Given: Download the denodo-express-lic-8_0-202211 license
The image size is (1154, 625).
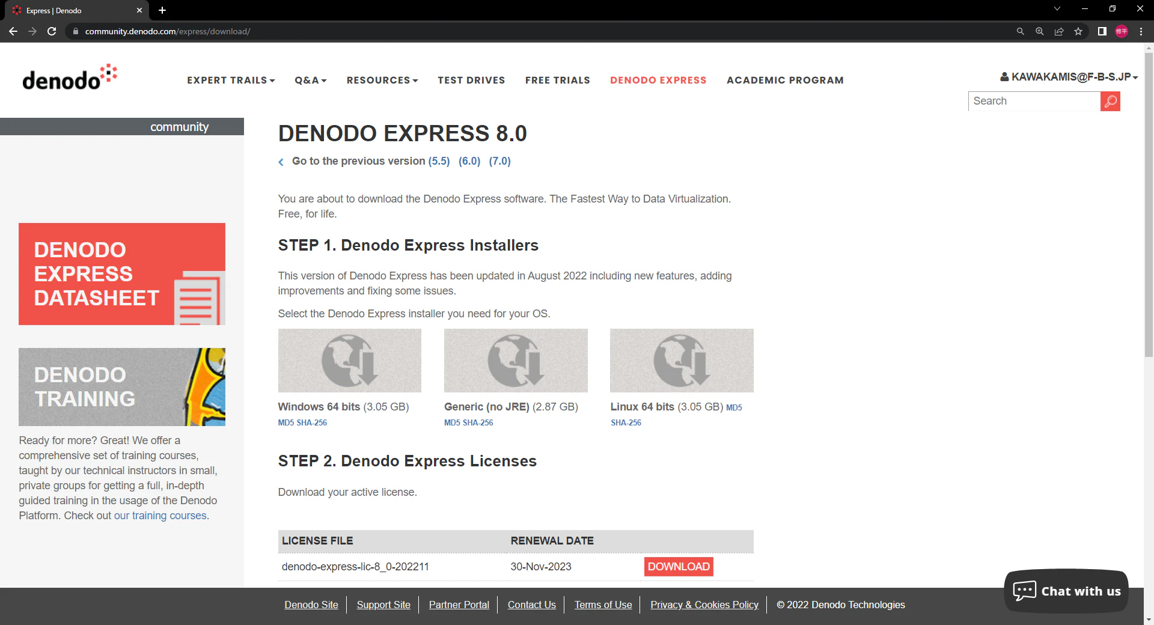Looking at the screenshot, I should point(679,567).
